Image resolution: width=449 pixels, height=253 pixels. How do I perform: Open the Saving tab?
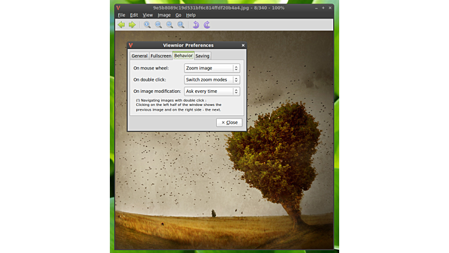coord(202,56)
